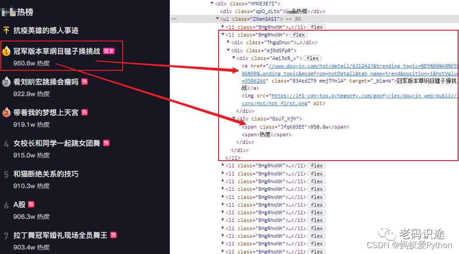Collapse the div class GsuT_hjh node
The height and width of the screenshot is (254, 459).
(234, 118)
